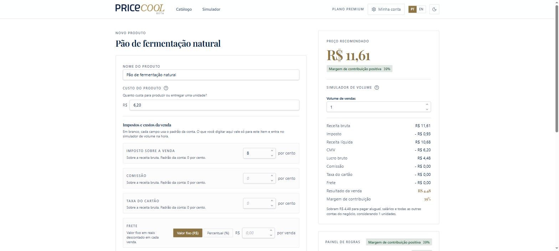Decrease Imposto sobre a venda value
559x251 pixels.
coord(272,156)
